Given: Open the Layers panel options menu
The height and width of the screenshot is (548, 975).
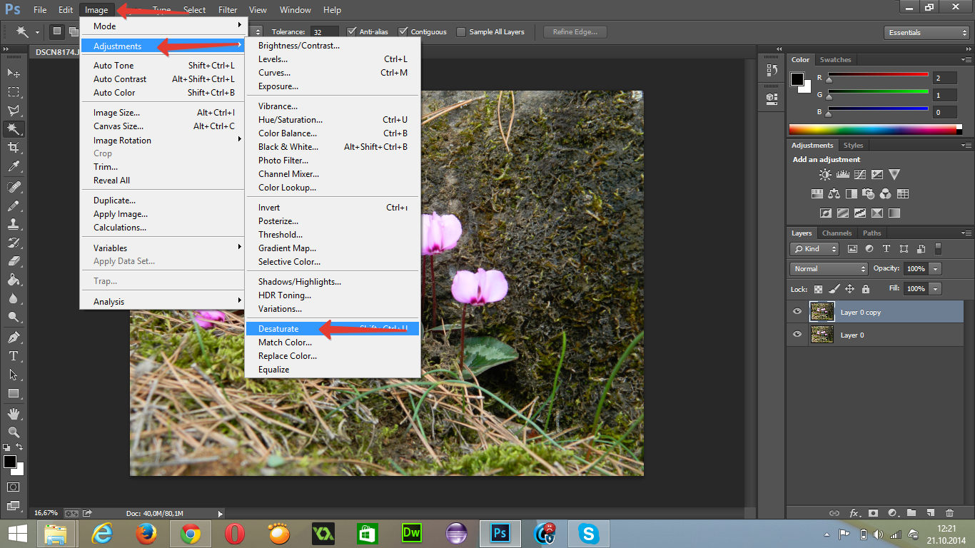Looking at the screenshot, I should [x=966, y=233].
